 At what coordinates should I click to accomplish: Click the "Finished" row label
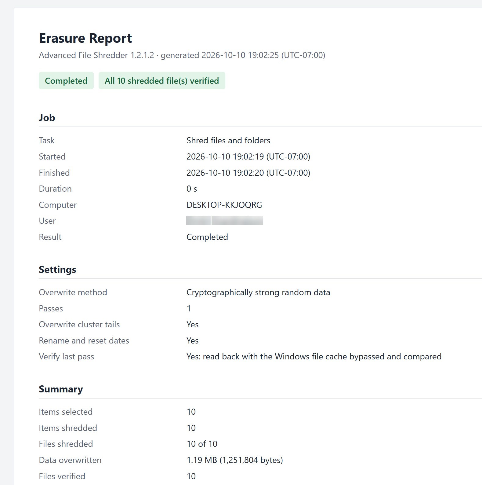pyautogui.click(x=54, y=173)
